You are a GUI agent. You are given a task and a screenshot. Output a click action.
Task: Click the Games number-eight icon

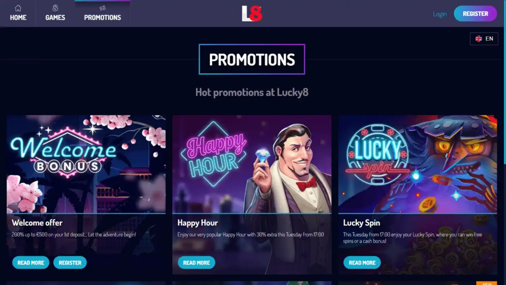click(x=55, y=8)
